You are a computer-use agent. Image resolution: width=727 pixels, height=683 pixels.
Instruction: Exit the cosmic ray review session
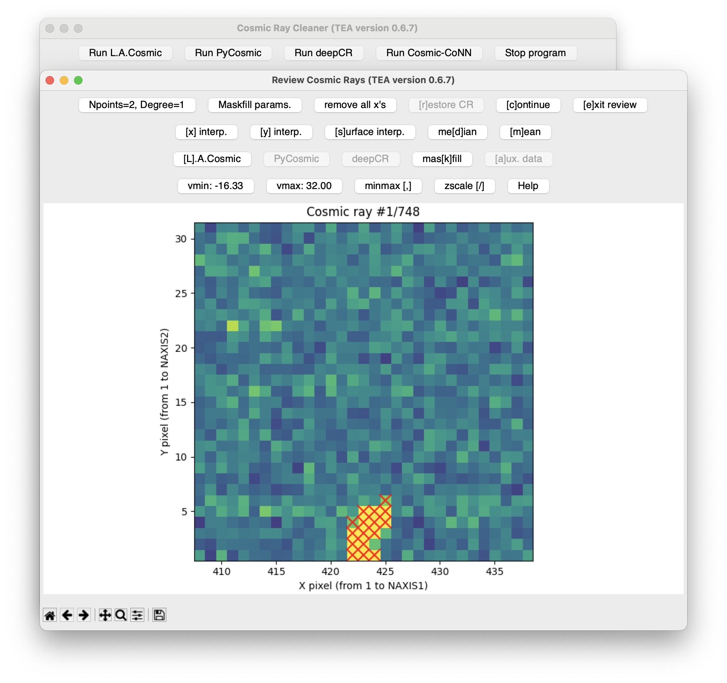click(x=610, y=105)
